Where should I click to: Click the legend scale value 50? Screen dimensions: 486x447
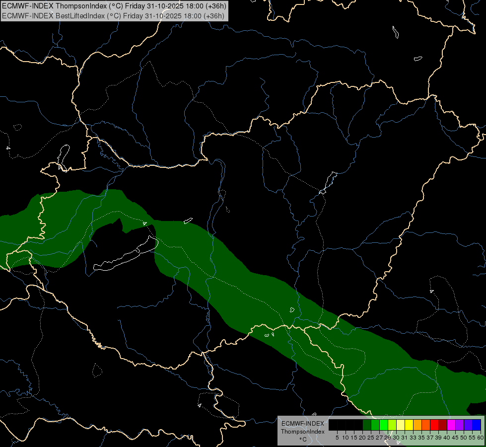[x=464, y=438]
